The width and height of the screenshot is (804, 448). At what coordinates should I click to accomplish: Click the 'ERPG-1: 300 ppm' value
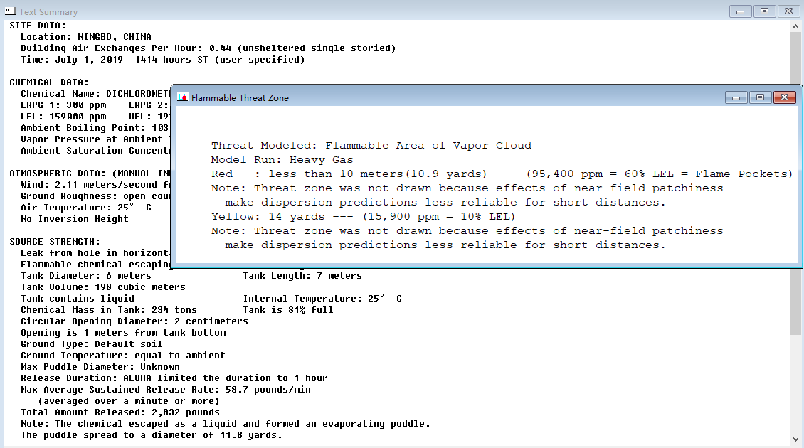63,105
